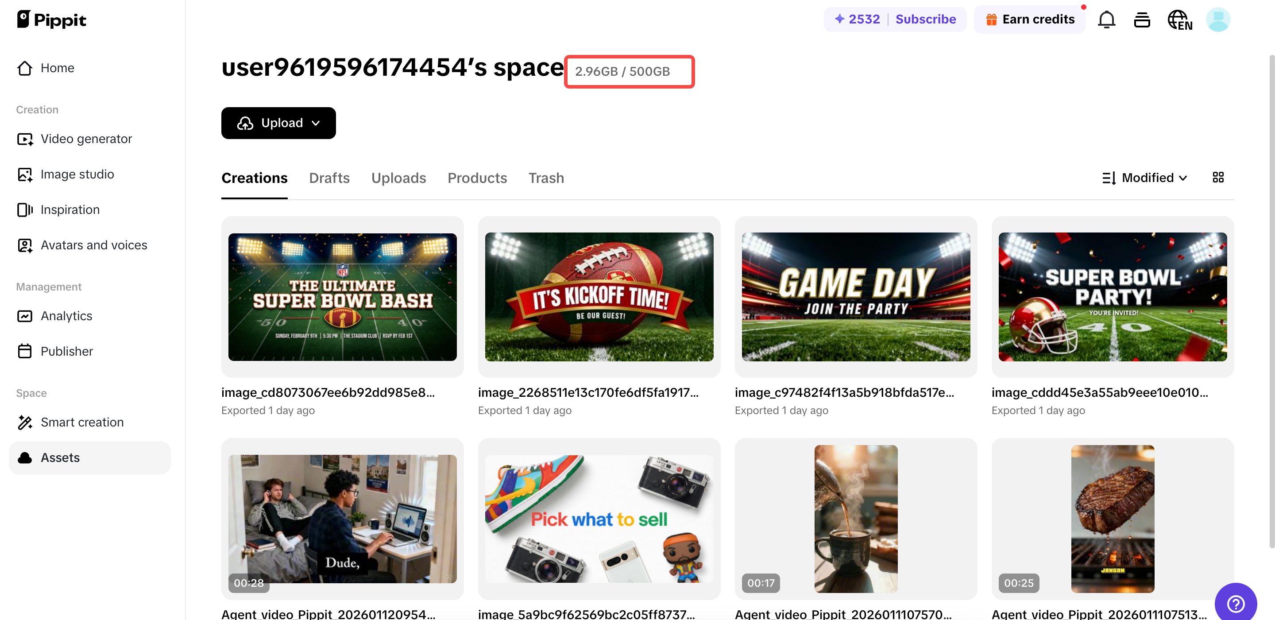Open the notifications bell
The height and width of the screenshot is (620, 1275).
click(x=1107, y=19)
